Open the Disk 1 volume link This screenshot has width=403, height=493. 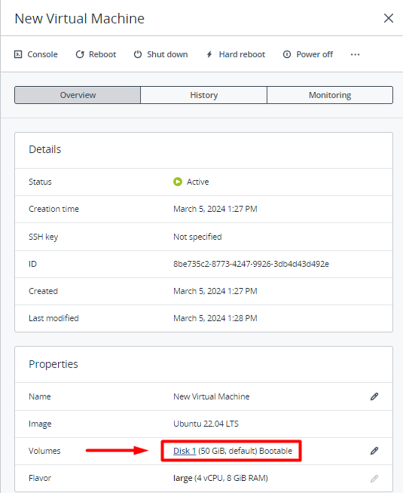(x=185, y=451)
